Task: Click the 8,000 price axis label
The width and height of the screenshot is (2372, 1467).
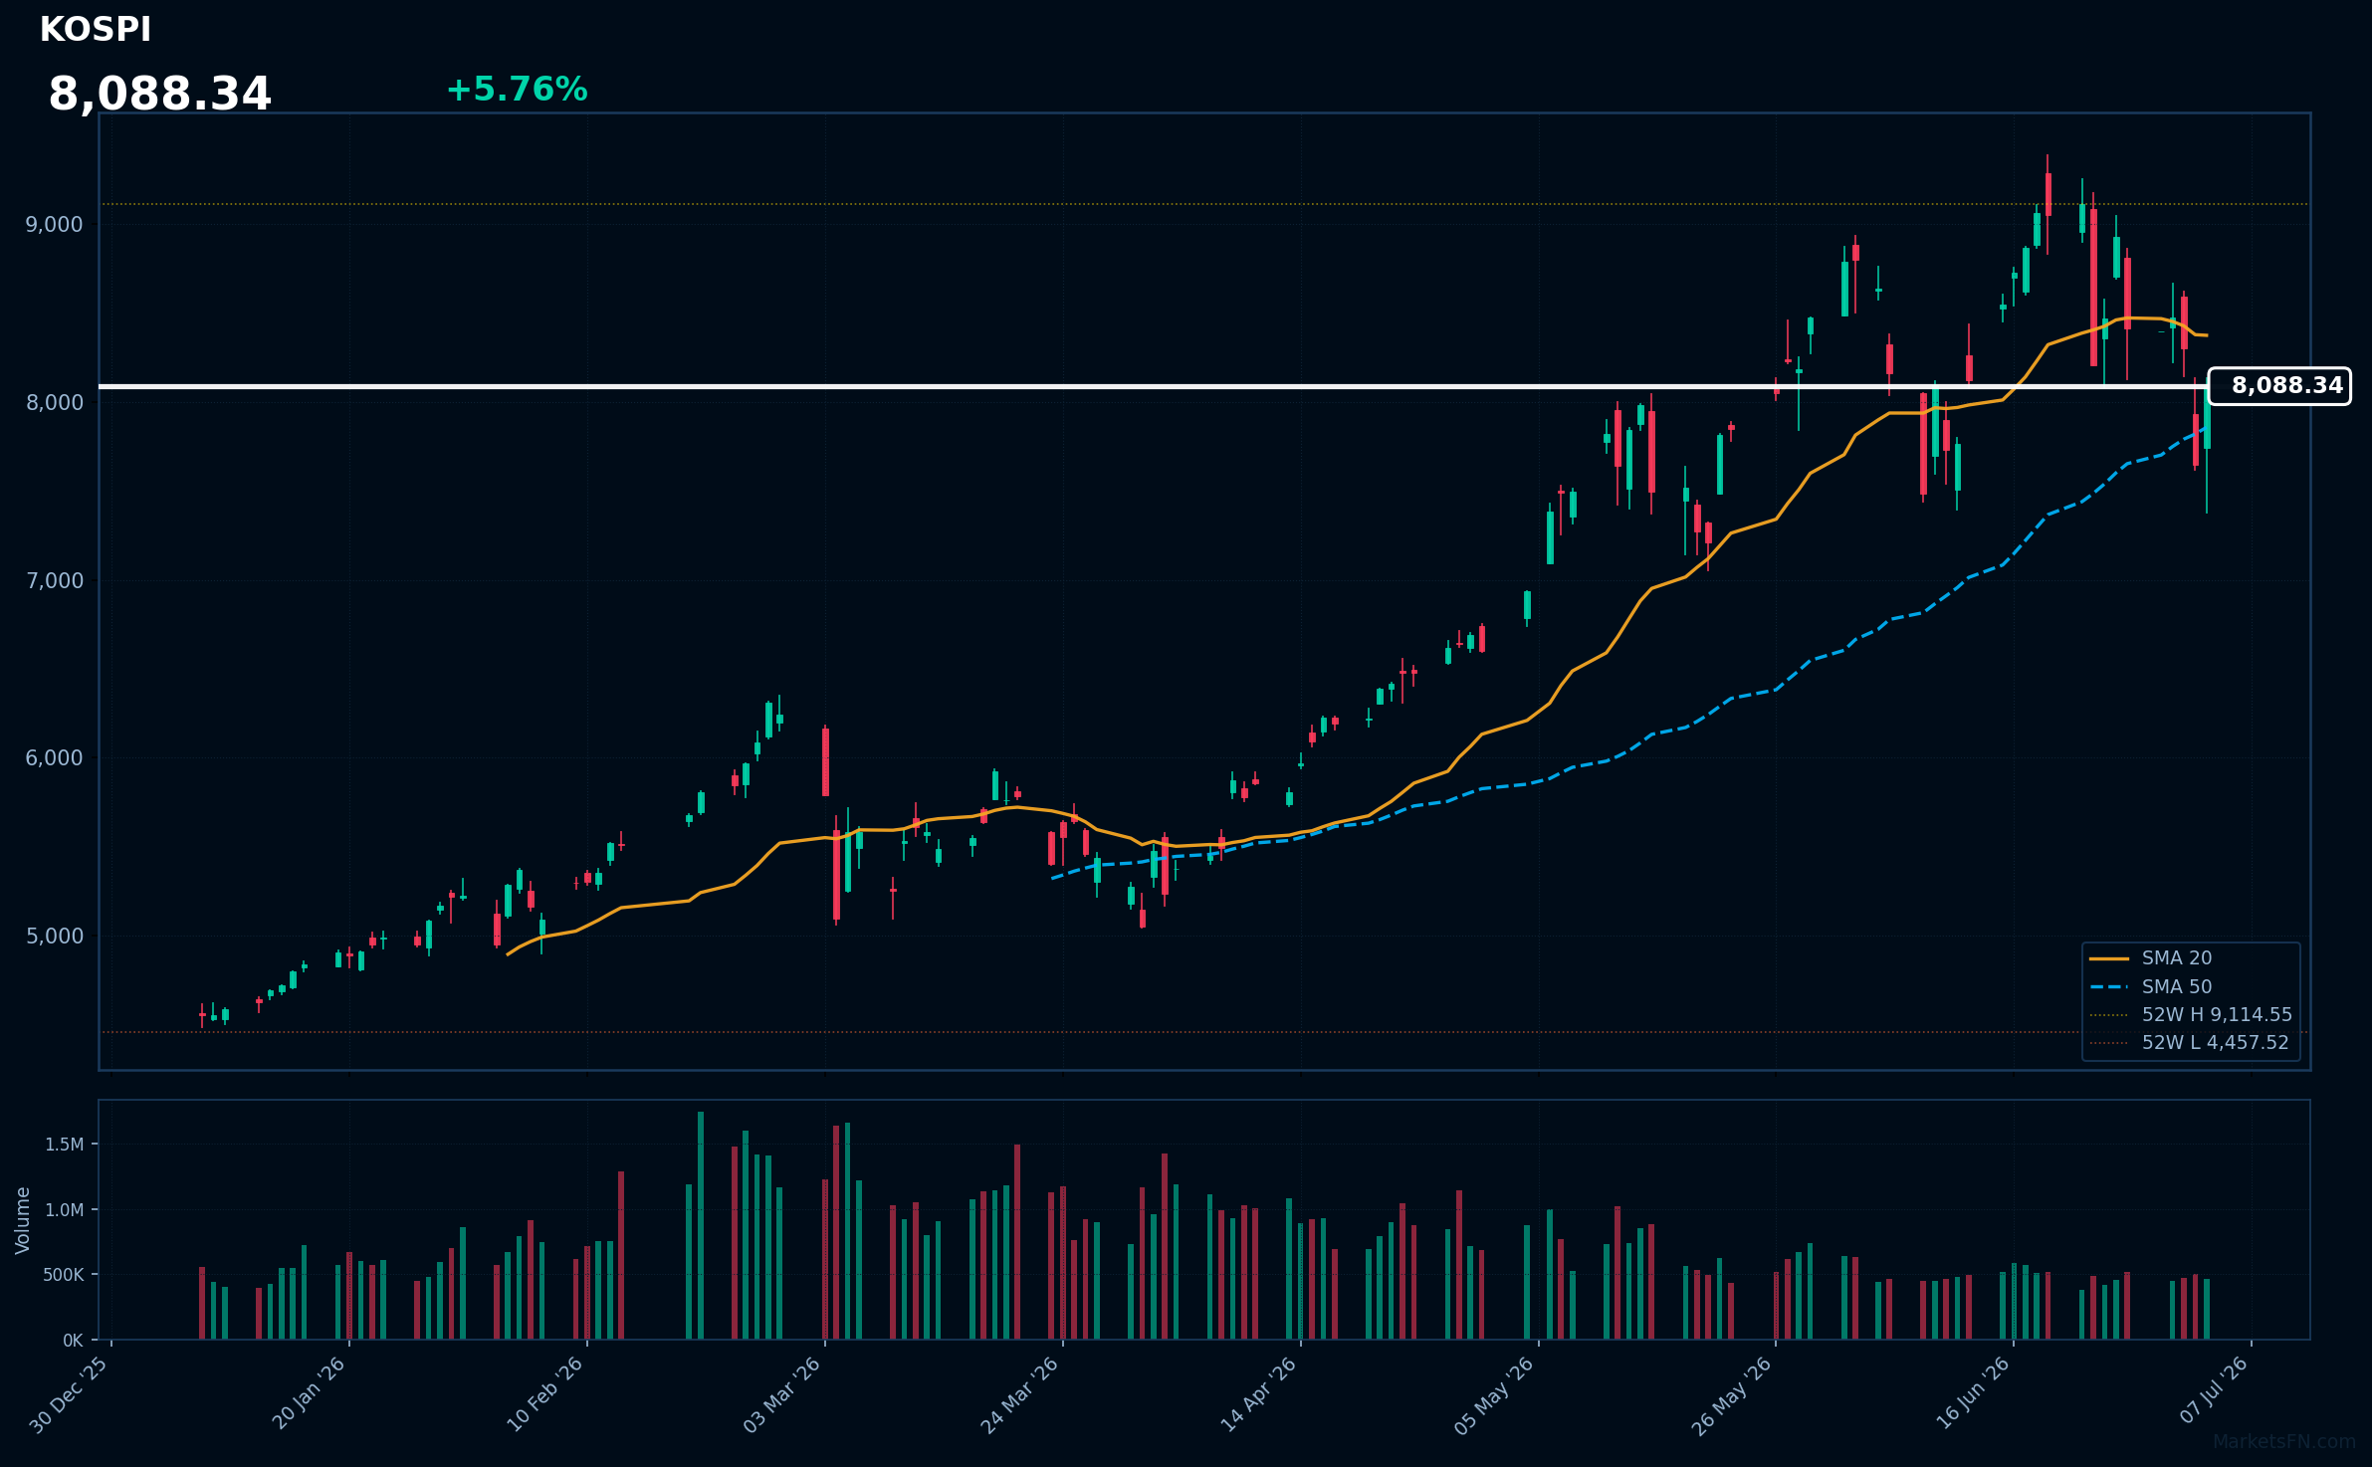Action: (x=55, y=403)
